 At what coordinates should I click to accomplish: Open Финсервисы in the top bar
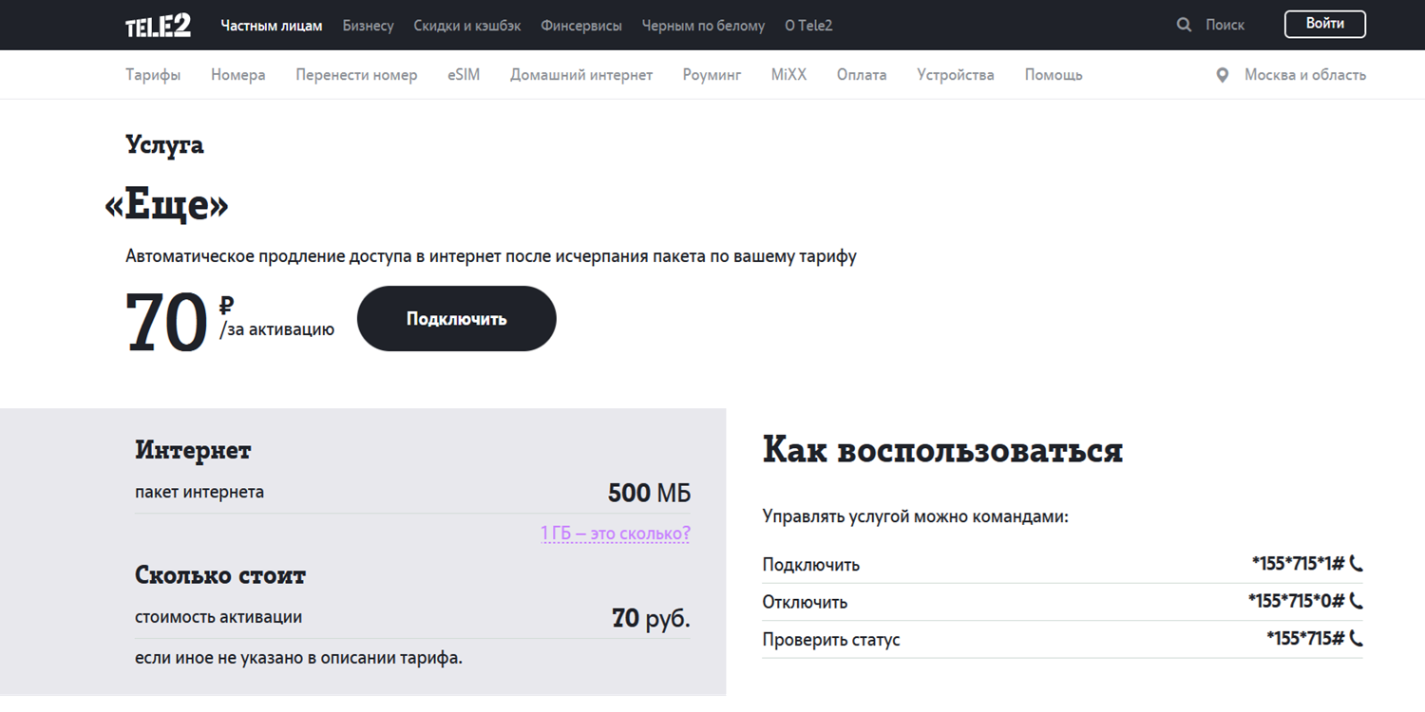click(x=581, y=26)
